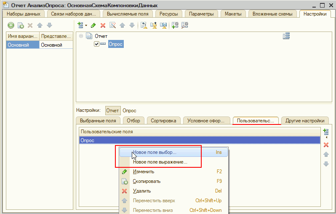Maximize the report schema window
Image resolution: width=336 pixels, height=214 pixels.
click(322, 5)
